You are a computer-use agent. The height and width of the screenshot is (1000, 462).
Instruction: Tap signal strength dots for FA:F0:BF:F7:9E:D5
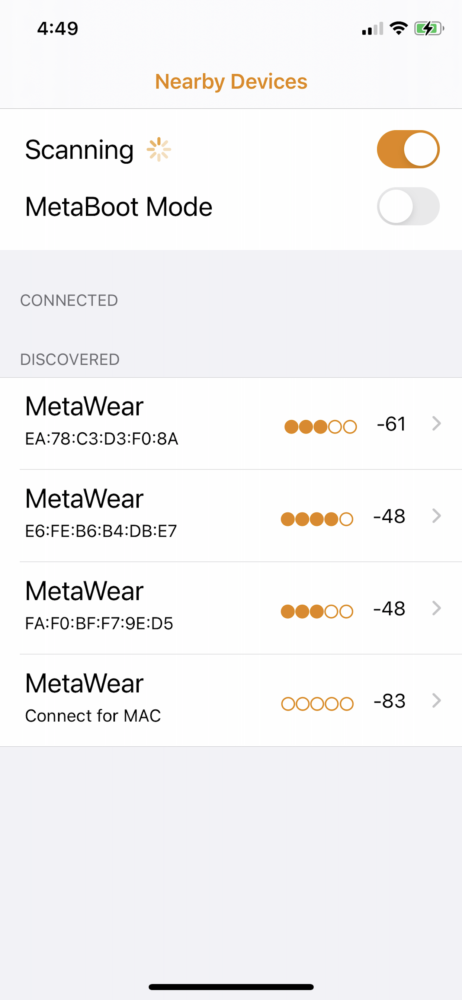coord(317,611)
